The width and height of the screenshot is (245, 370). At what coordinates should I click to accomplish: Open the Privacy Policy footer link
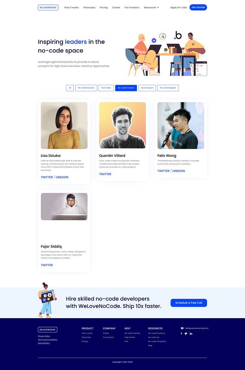(44, 336)
